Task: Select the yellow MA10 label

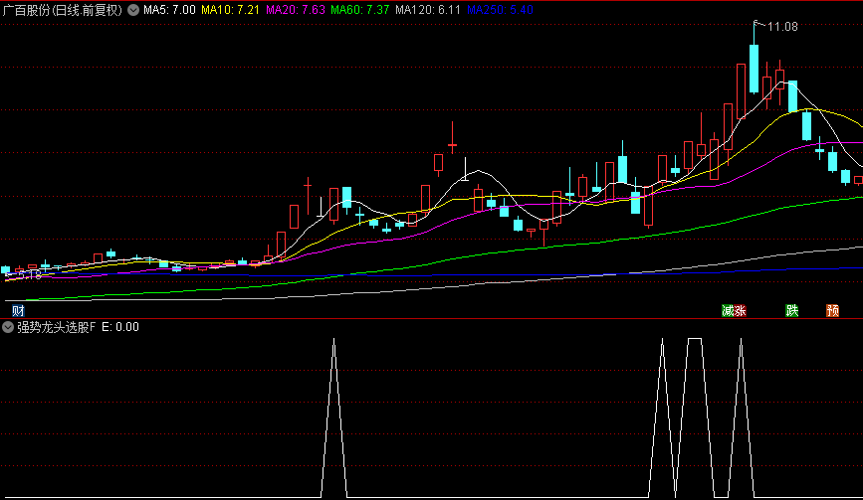Action: click(x=231, y=10)
